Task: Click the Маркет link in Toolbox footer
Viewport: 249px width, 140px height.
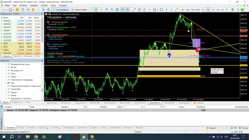Action: click(x=211, y=128)
